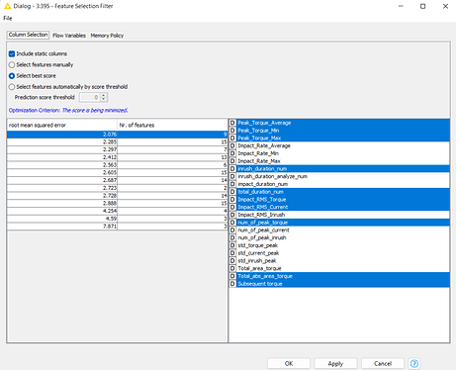Select the score row with error 2.076
Image resolution: width=456 pixels, height=370 pixels.
(117, 135)
